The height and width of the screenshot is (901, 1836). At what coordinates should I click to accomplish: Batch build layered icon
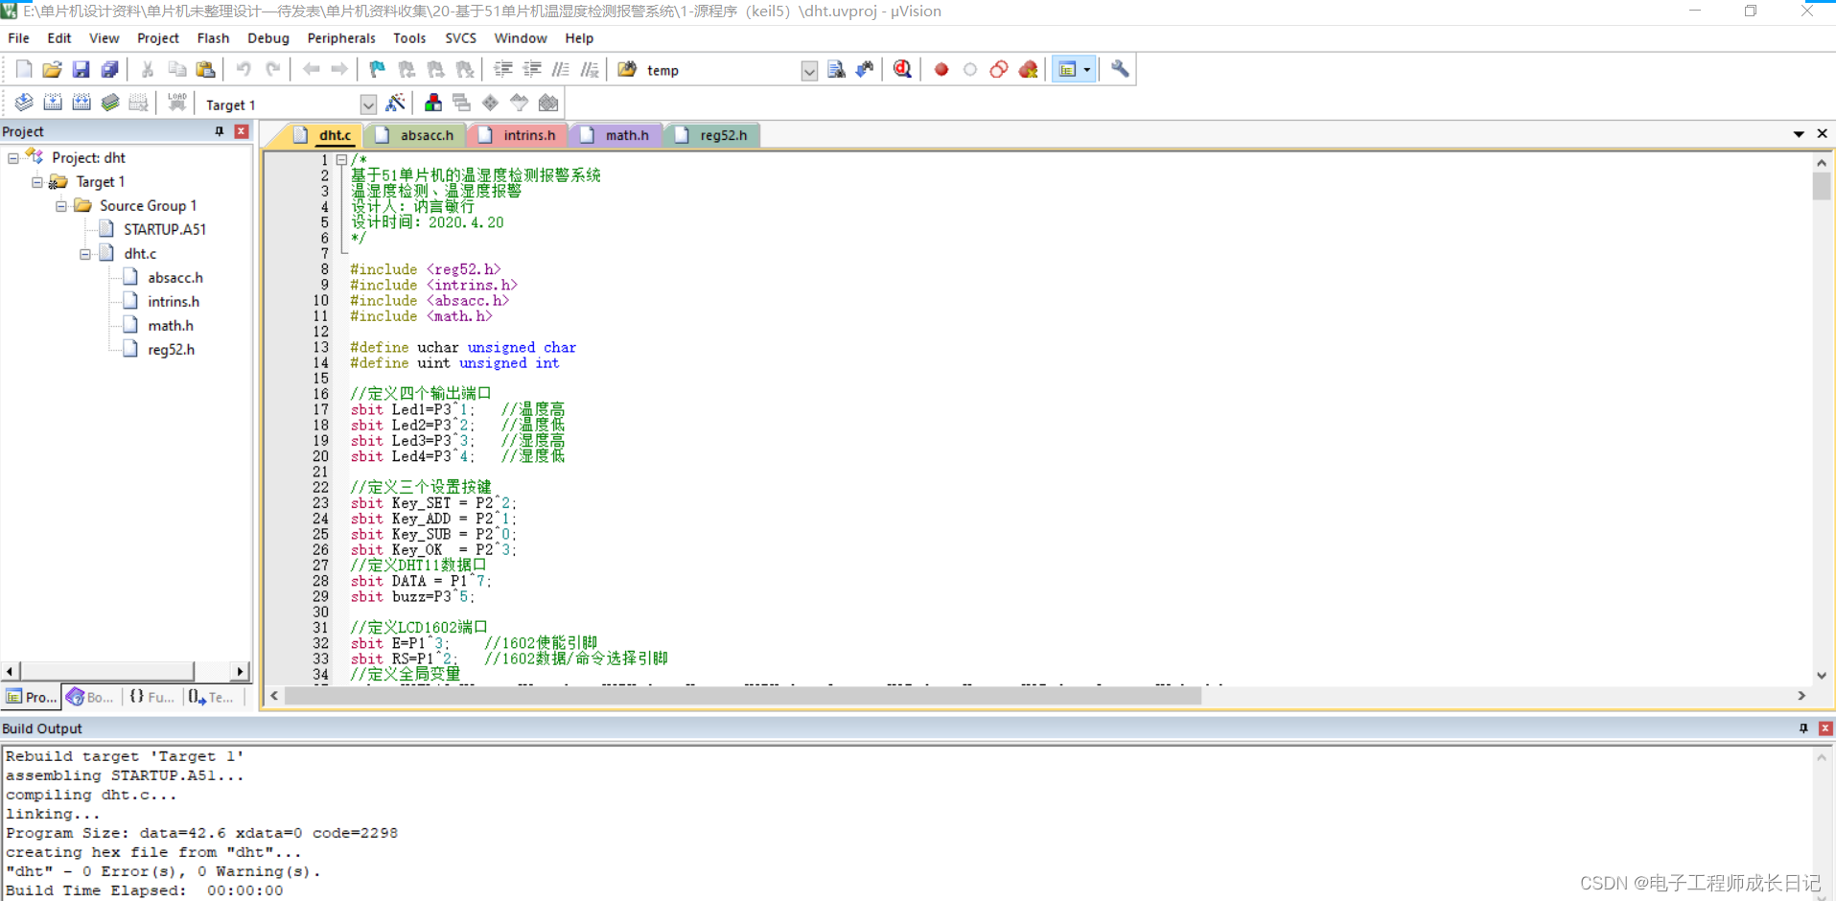(110, 104)
